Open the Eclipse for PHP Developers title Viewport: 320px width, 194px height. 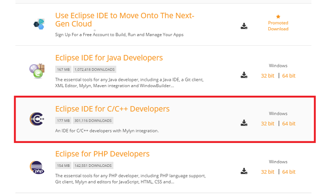pos(102,154)
